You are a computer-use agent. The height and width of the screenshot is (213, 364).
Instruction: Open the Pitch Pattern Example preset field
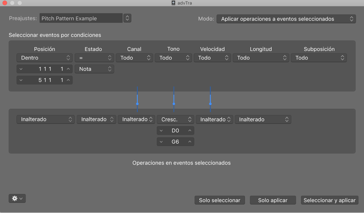81,18
